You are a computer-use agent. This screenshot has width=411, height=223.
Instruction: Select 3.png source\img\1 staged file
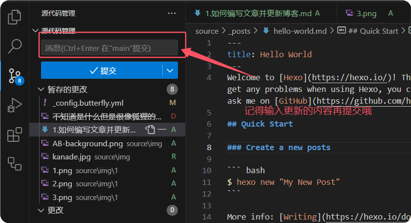[108, 197]
